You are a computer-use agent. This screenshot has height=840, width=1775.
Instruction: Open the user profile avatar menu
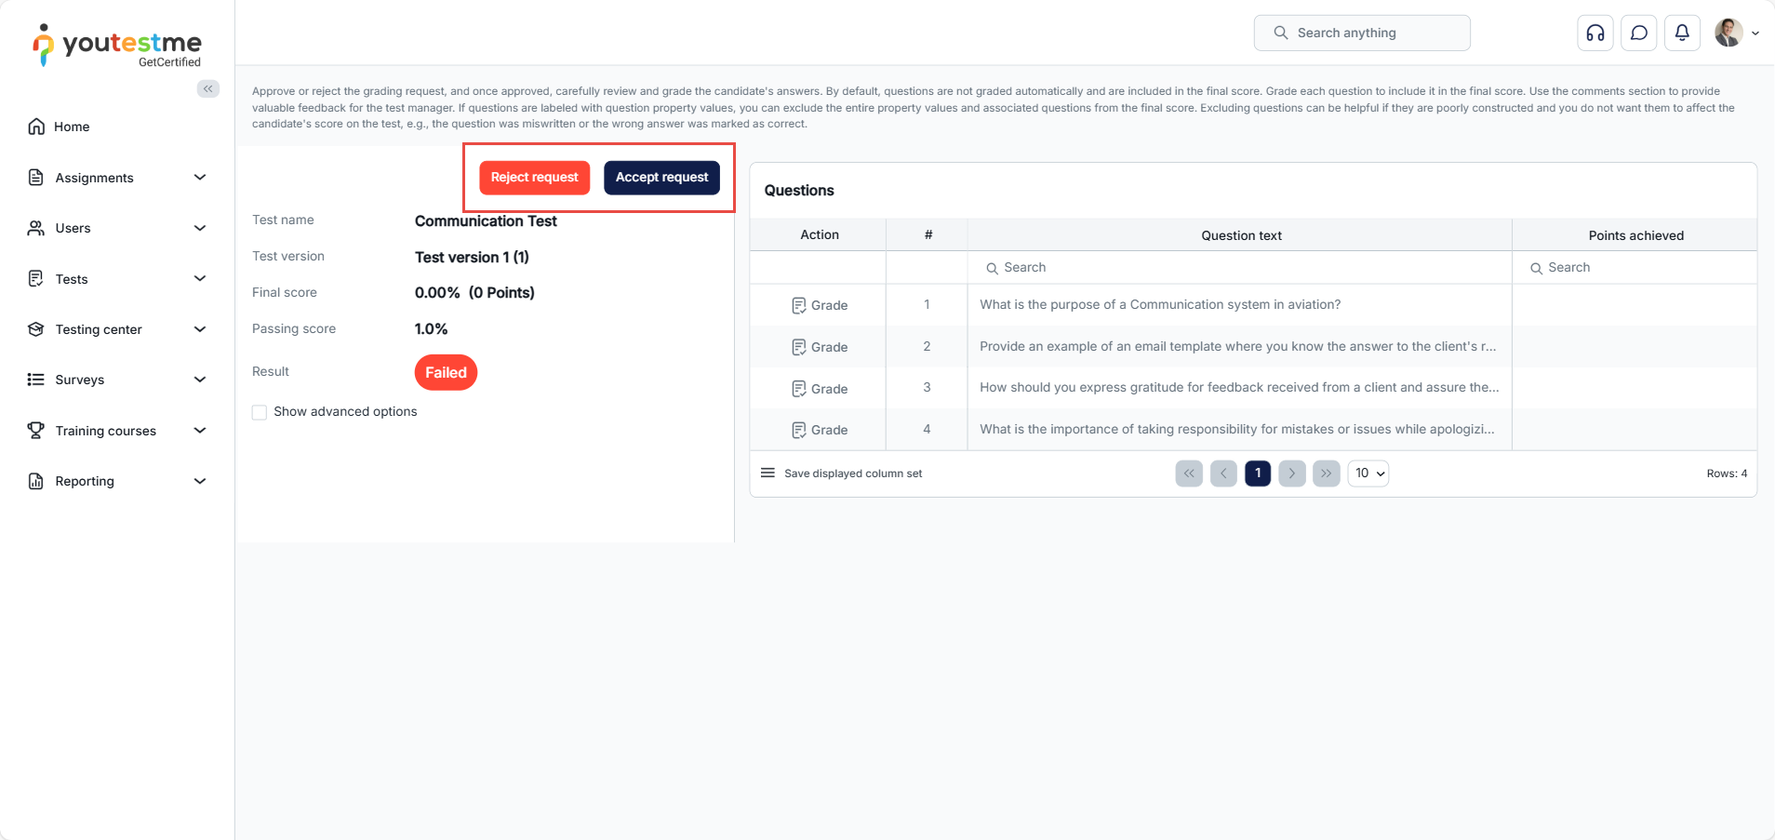tap(1735, 33)
